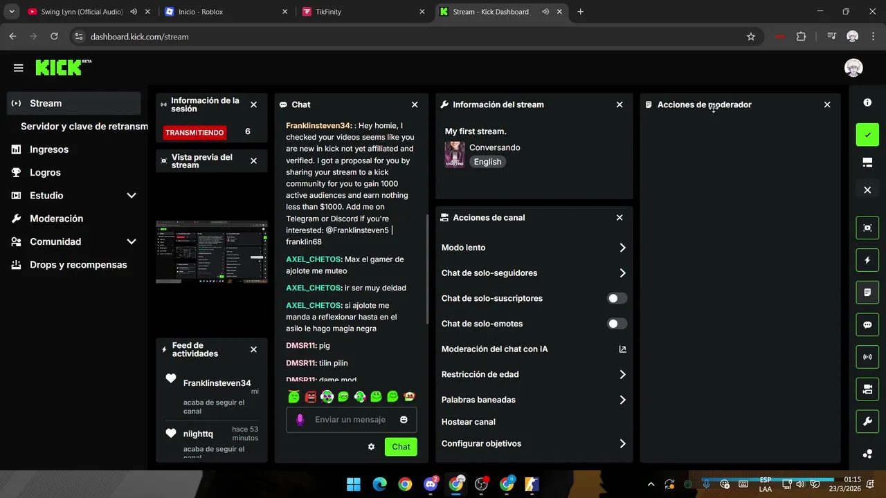Close the Vista previa del stream panel
Viewport: 886px width, 498px height.
[x=253, y=160]
